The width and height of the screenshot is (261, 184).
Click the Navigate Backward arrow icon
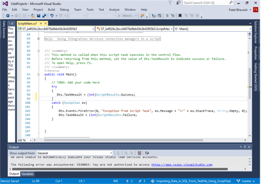pyautogui.click(x=8, y=16)
